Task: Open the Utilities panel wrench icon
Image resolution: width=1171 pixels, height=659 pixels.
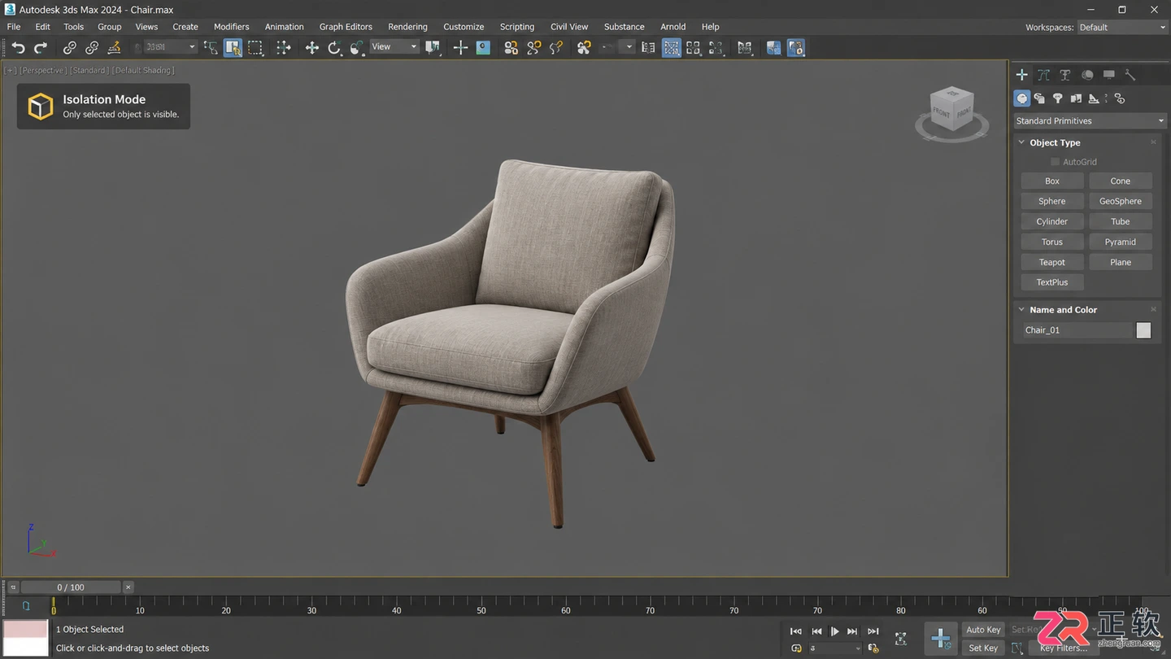Action: point(1130,75)
